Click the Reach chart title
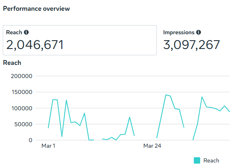Image resolution: width=230 pixels, height=168 pixels. click(12, 63)
